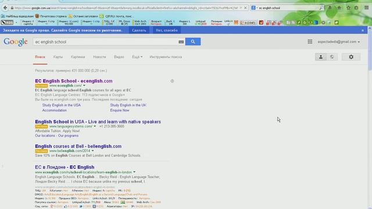
Task: Open 'EC в Лондоне - EC English' result
Action: pyautogui.click(x=65, y=167)
